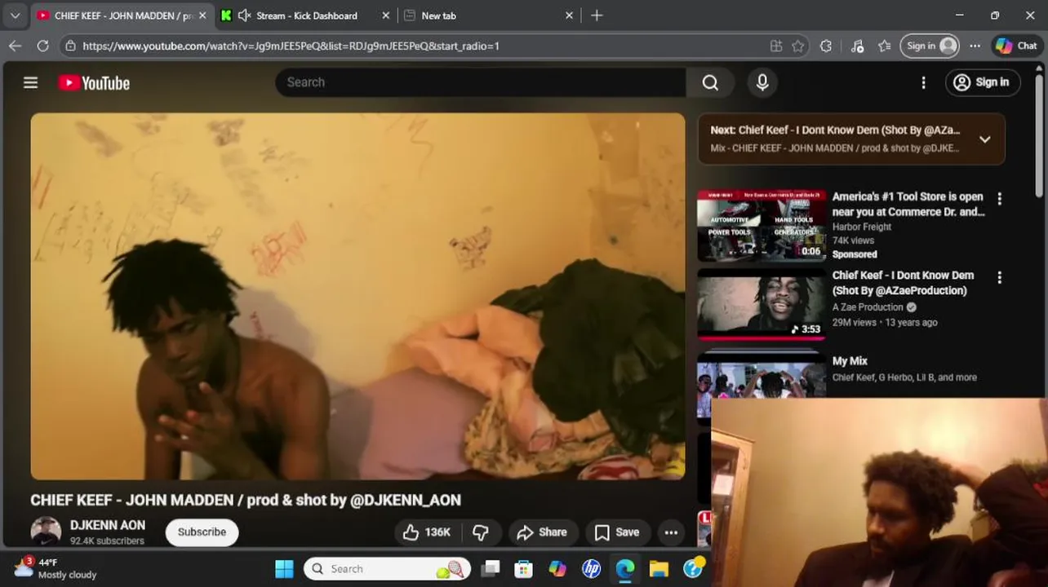Click the John Madden video player
1048x587 pixels.
click(x=357, y=296)
